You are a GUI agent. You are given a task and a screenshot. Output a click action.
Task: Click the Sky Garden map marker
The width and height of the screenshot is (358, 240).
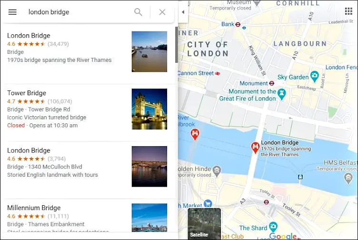315,77
